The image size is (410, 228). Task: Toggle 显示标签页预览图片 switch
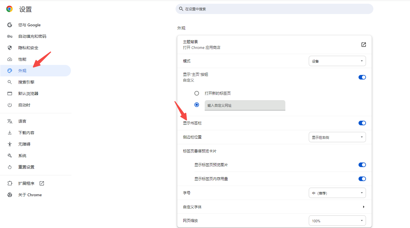point(362,165)
